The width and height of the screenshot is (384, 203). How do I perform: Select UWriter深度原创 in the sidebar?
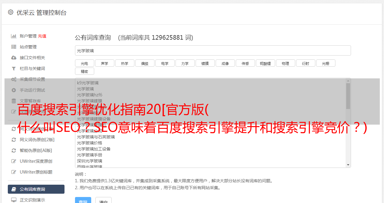(36, 161)
